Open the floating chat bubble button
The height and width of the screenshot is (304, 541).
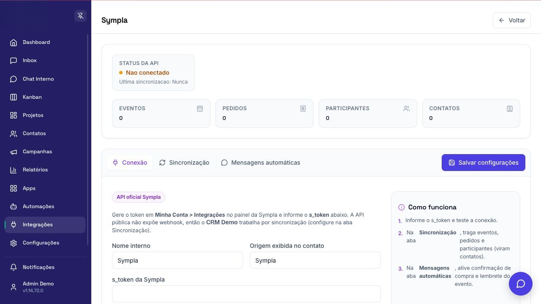521,284
